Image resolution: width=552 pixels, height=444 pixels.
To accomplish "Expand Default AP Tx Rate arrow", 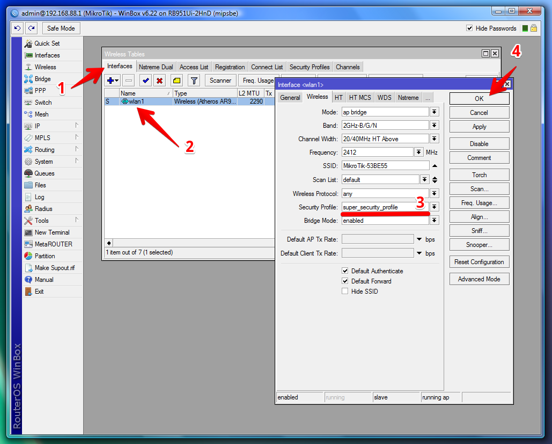I will coord(419,239).
